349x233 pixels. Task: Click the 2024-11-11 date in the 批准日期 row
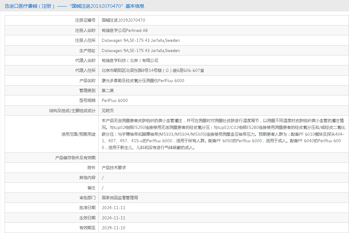point(113,208)
